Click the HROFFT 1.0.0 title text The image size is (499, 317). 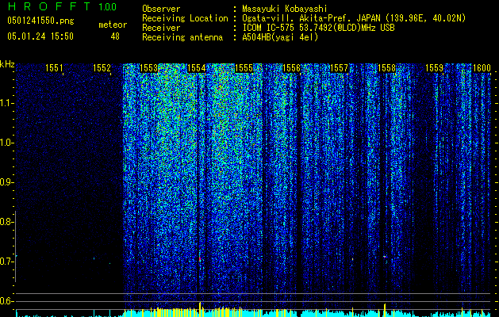point(62,6)
